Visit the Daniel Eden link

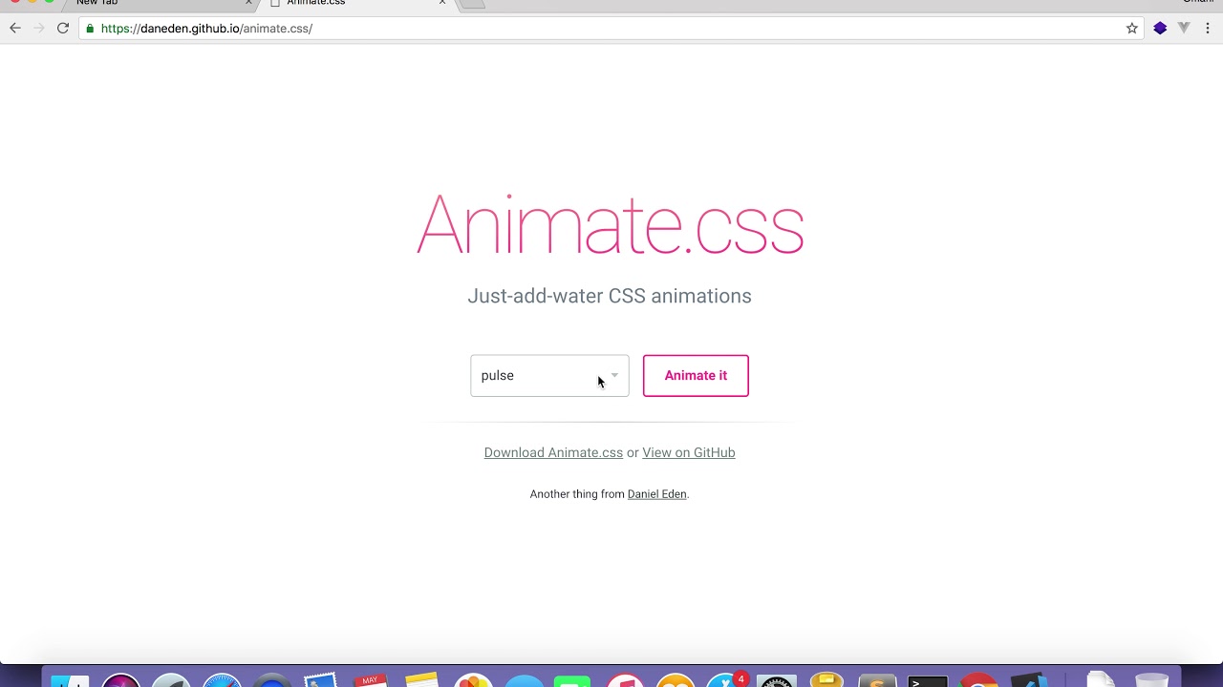(657, 494)
